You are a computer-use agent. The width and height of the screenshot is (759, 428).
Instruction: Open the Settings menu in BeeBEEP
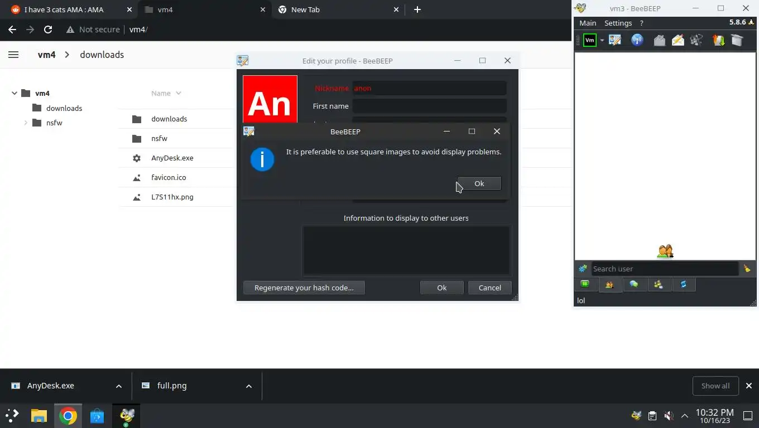(x=618, y=23)
